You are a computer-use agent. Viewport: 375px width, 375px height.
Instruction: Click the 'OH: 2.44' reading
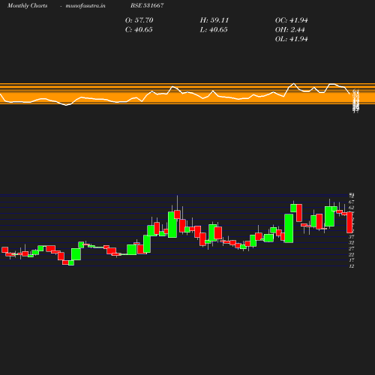[x=290, y=30]
